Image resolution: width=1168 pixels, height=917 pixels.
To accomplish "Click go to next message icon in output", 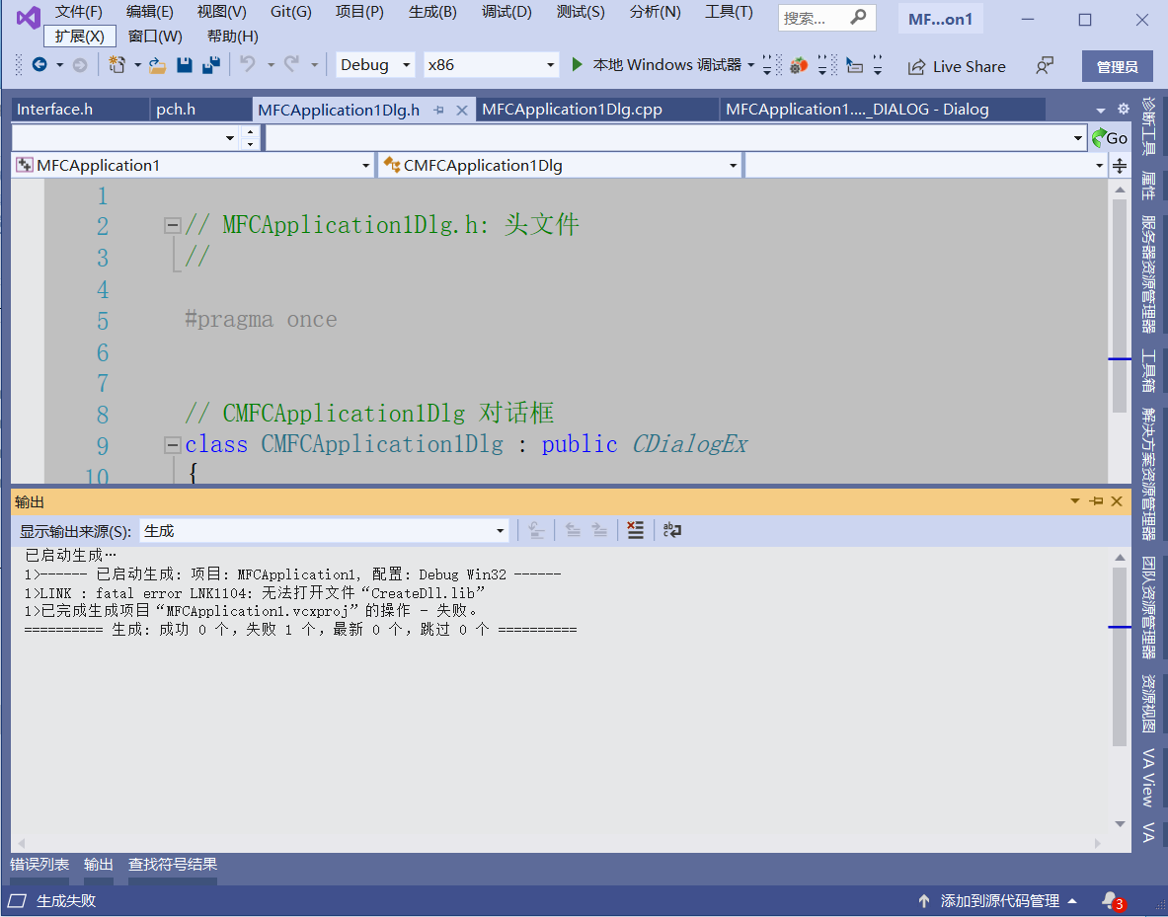I will (599, 530).
